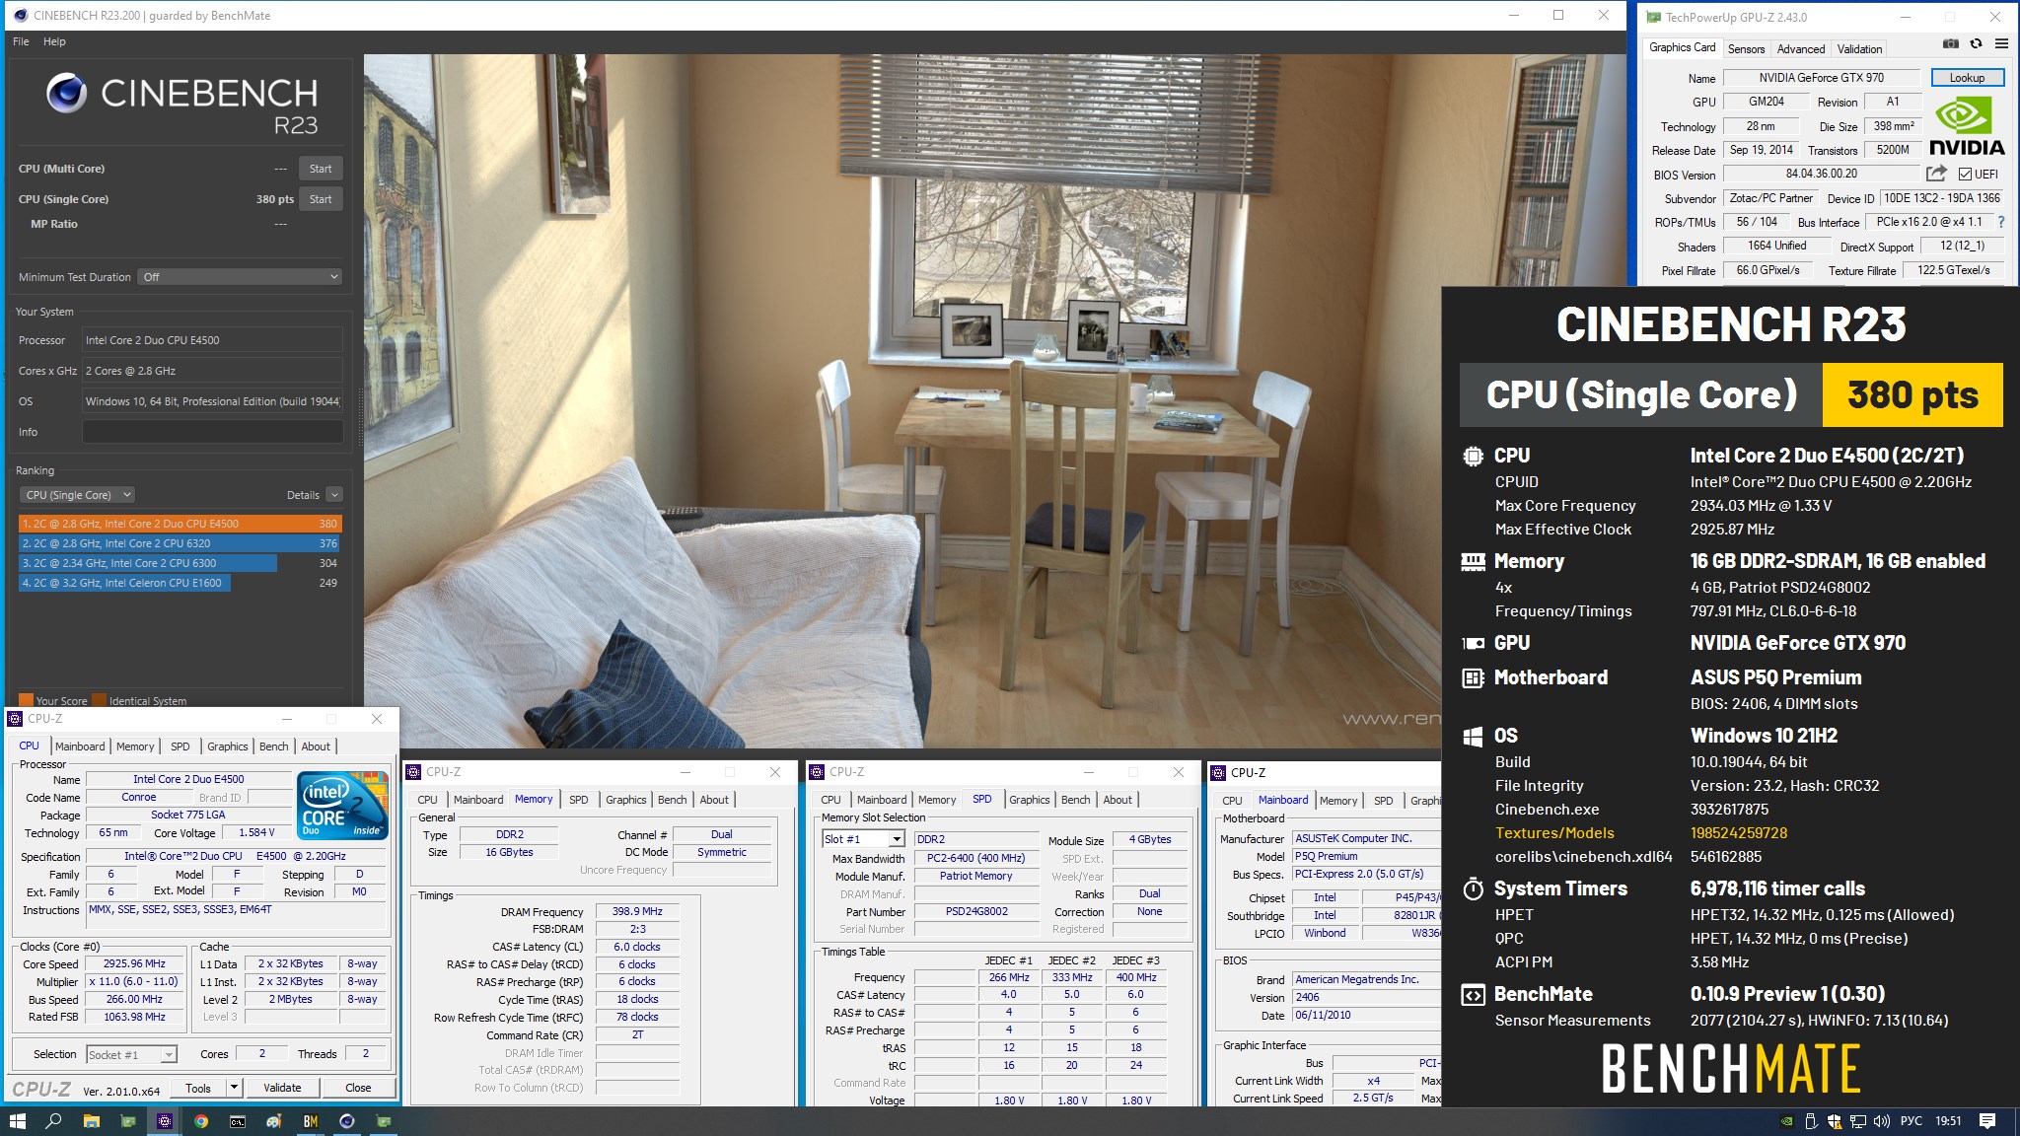Open the Bench tab in the CPU-Z processor window
This screenshot has height=1136, width=2020.
tap(274, 746)
